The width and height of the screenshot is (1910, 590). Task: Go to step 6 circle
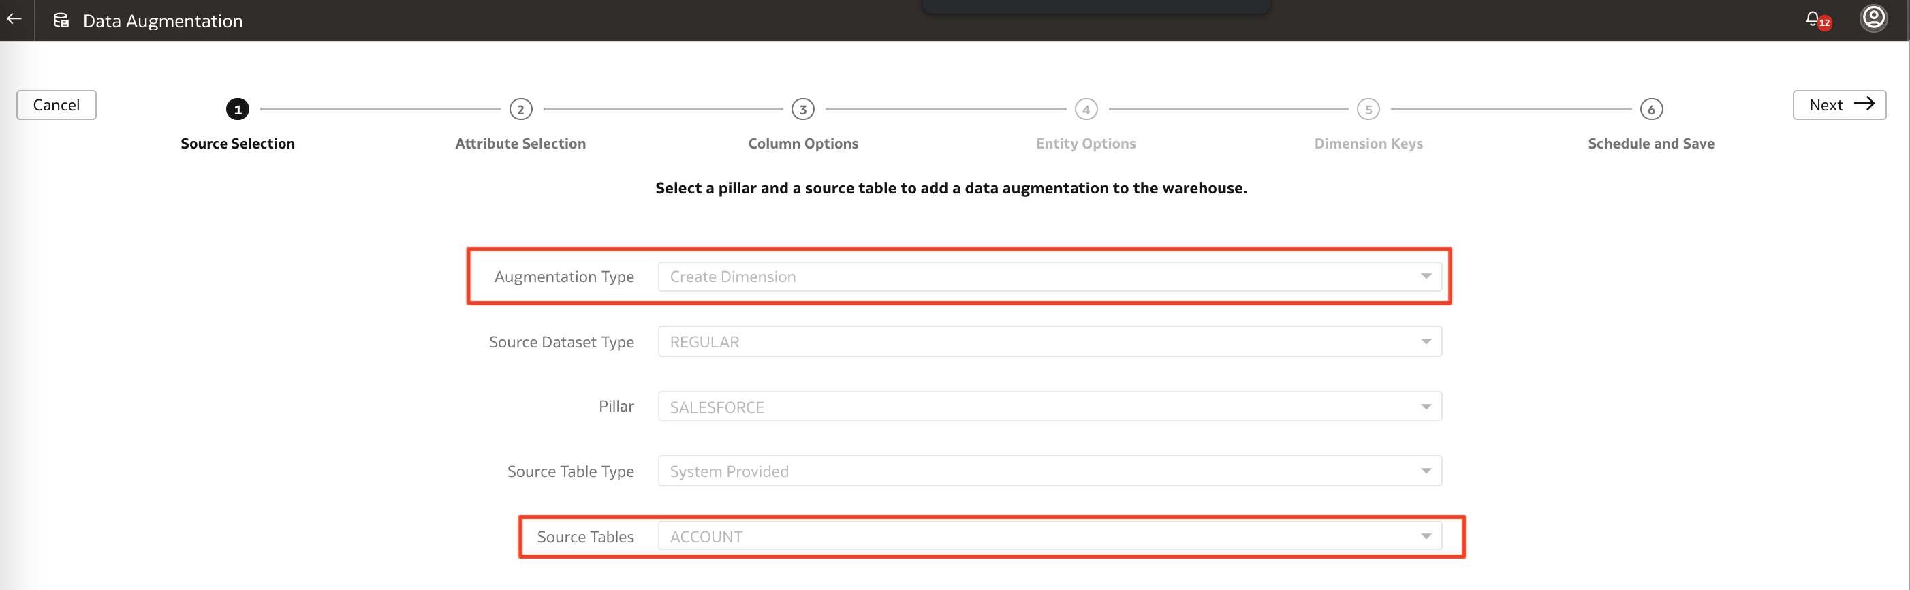(1651, 110)
